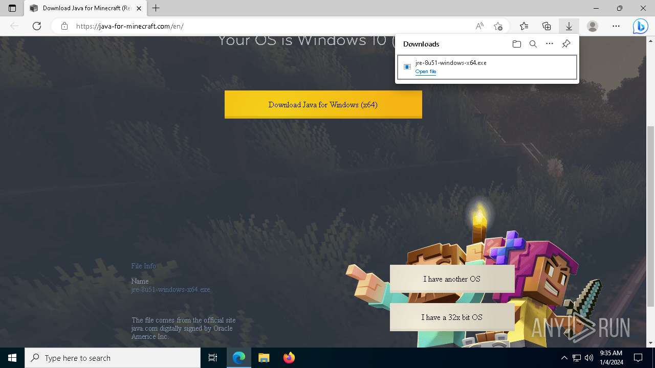Select the Download Java for Minecraft tab
The image size is (655, 368).
[x=85, y=8]
